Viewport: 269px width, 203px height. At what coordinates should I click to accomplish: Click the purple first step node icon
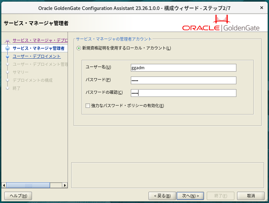(8, 41)
